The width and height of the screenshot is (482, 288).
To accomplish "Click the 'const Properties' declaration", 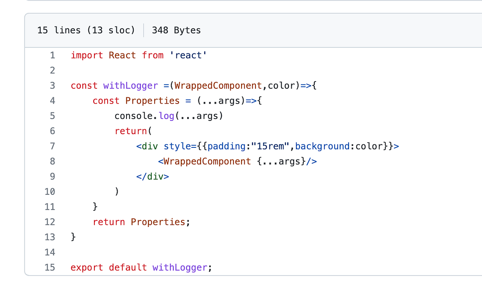I will click(x=136, y=101).
